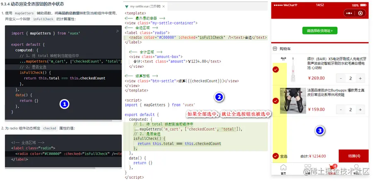Uncheck the electric toothbrush item radio
The image size is (376, 182).
click(x=276, y=69)
